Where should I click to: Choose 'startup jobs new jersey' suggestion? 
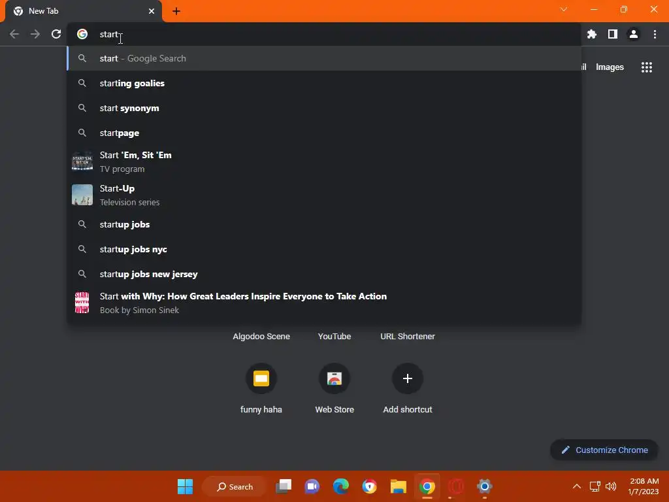click(324, 274)
